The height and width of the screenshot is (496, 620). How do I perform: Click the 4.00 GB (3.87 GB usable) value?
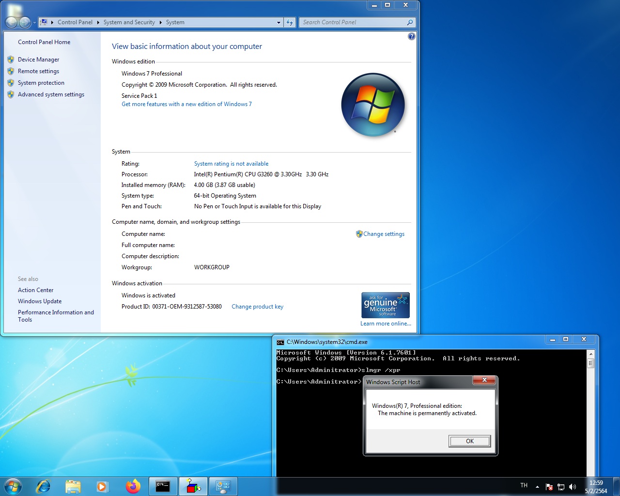click(225, 185)
